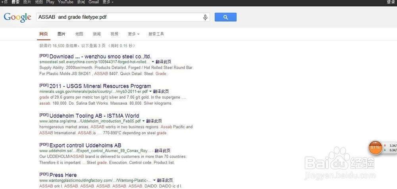The height and width of the screenshot is (189, 397).
Task: Click +你 in the top bar
Action: pyautogui.click(x=4, y=2)
